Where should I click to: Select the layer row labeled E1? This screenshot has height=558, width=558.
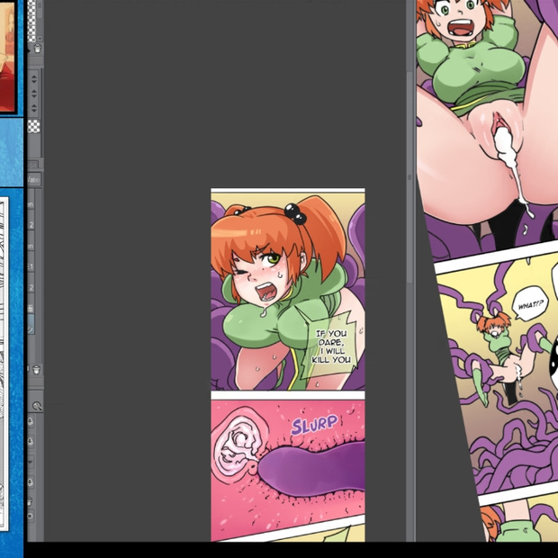point(31,267)
